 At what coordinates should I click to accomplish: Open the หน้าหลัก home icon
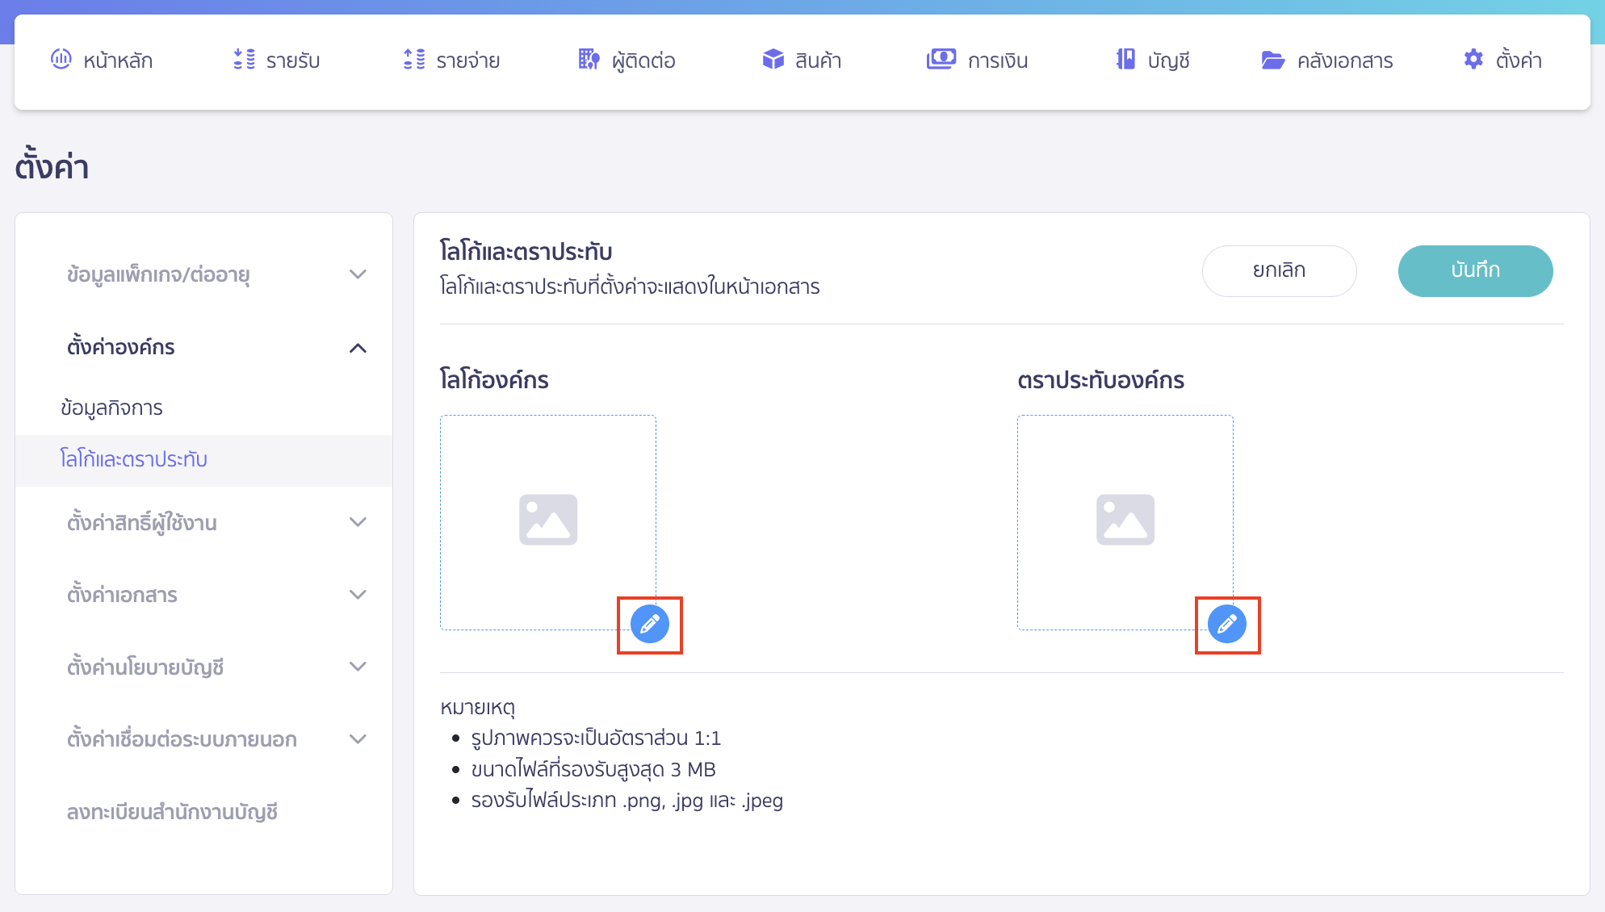tap(61, 59)
